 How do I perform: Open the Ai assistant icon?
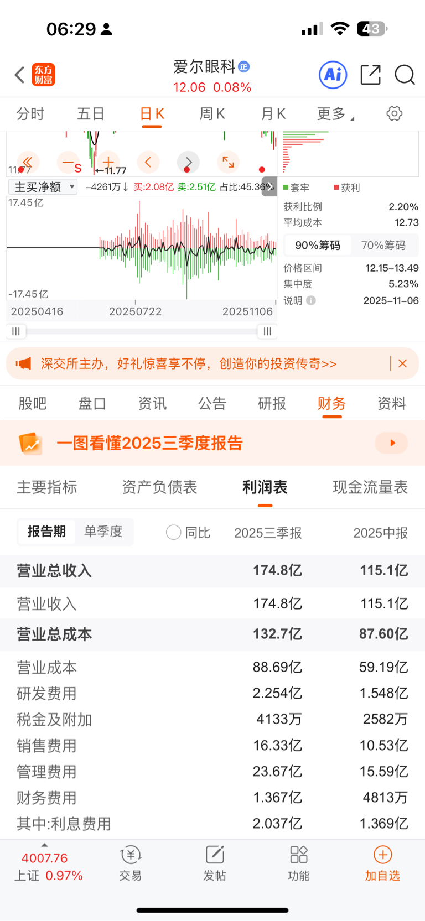tap(333, 75)
